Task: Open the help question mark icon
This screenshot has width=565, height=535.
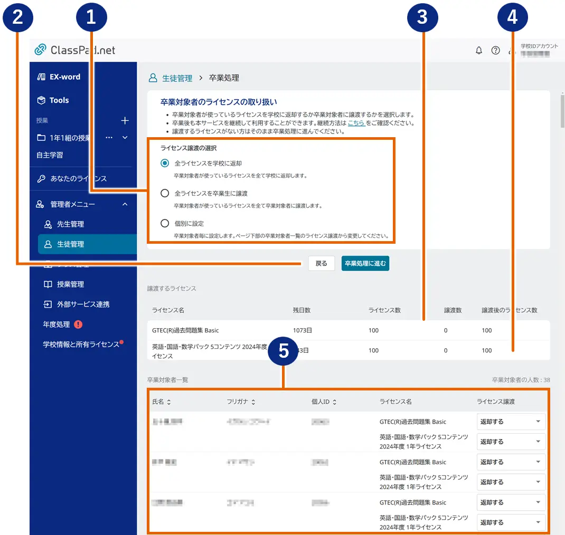Action: (x=495, y=51)
